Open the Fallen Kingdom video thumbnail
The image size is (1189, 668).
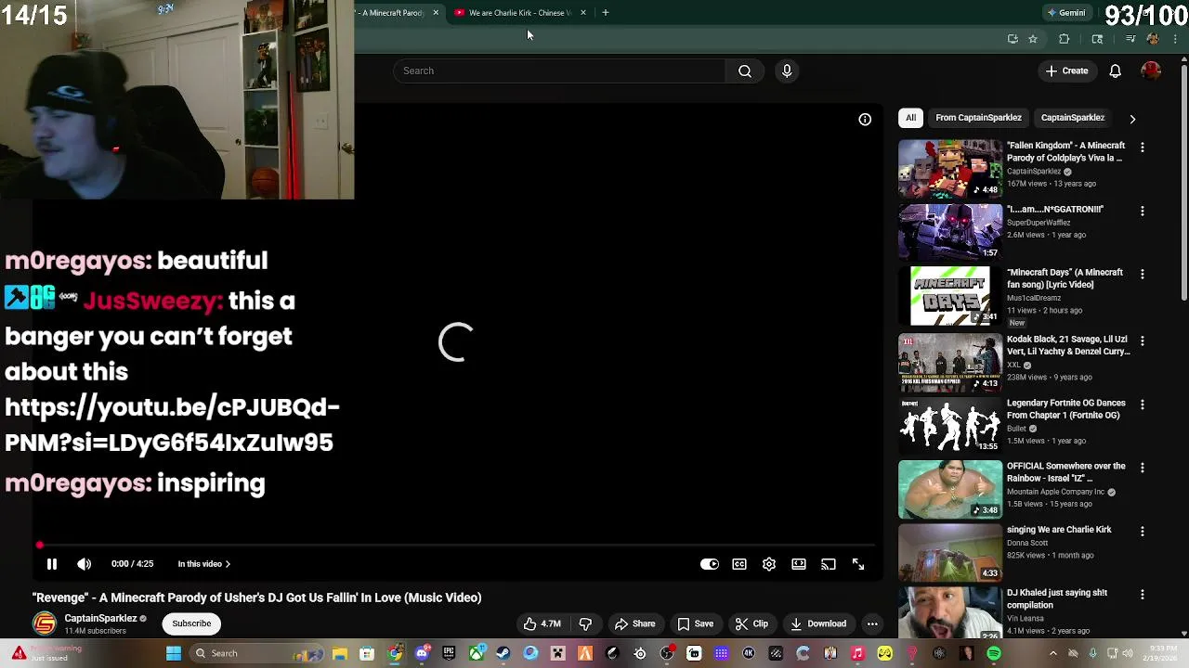coord(950,169)
